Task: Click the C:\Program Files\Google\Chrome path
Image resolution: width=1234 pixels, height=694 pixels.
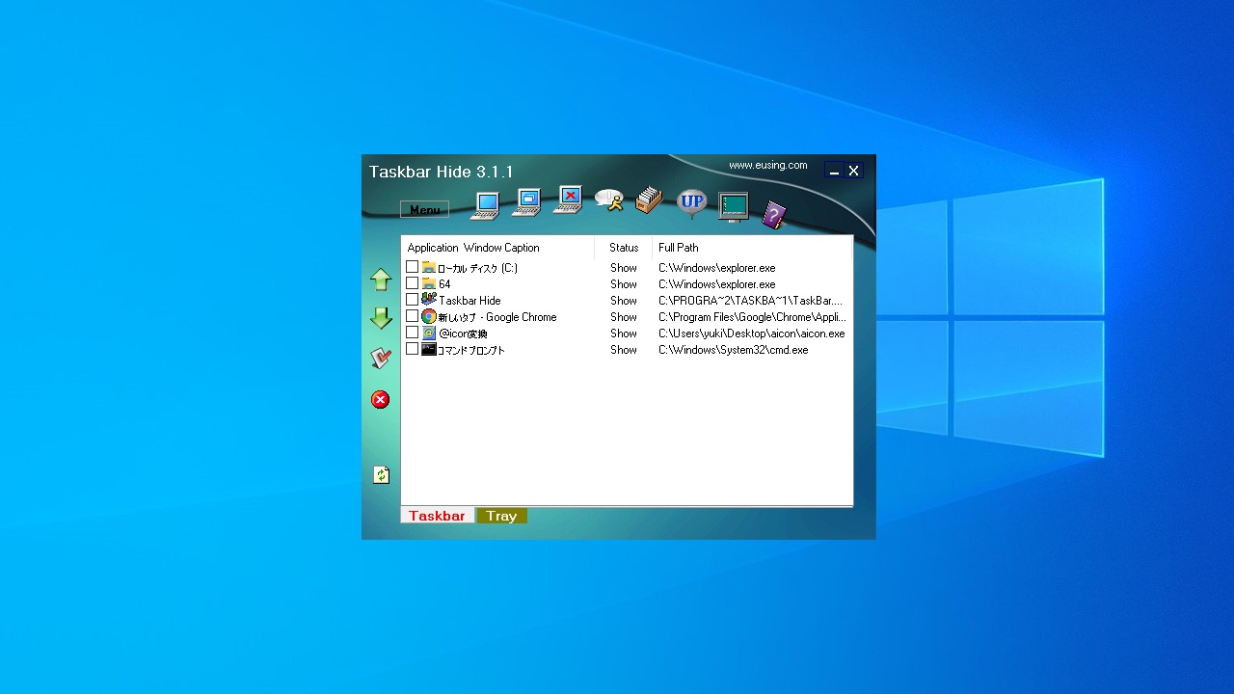Action: 753,317
